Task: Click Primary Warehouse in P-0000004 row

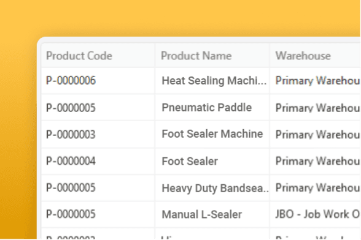Action: click(318, 161)
